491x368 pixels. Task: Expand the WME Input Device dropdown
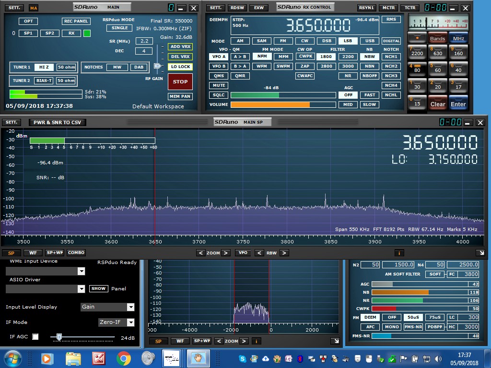(81, 271)
